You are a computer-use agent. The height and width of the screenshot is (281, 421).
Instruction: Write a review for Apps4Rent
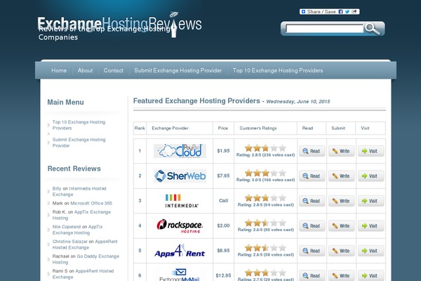[x=342, y=251]
